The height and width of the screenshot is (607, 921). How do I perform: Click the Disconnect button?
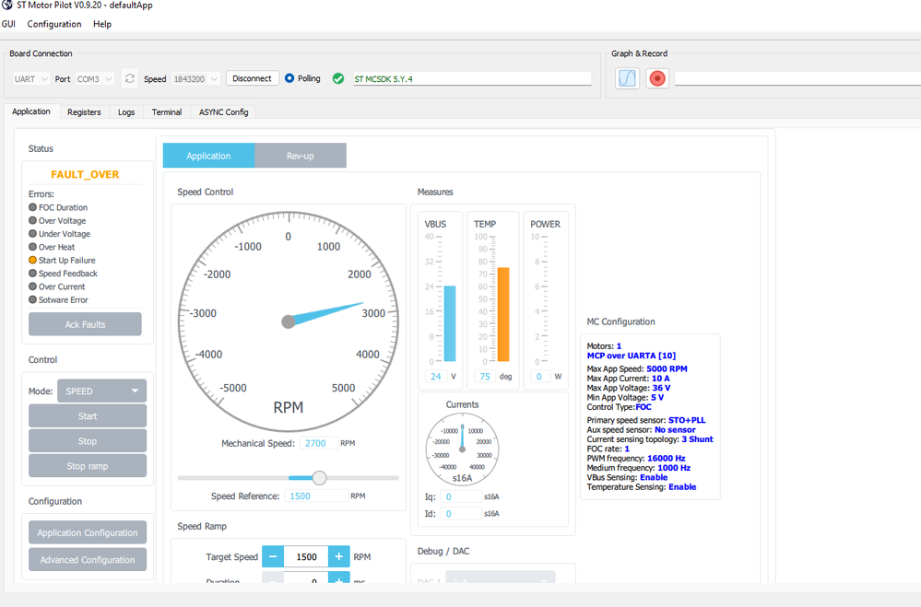[252, 78]
